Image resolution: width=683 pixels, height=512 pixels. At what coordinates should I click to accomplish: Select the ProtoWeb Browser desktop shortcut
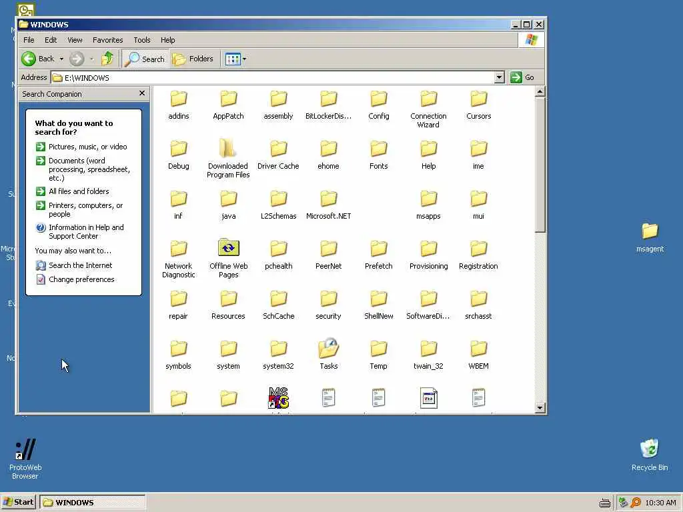(x=25, y=459)
